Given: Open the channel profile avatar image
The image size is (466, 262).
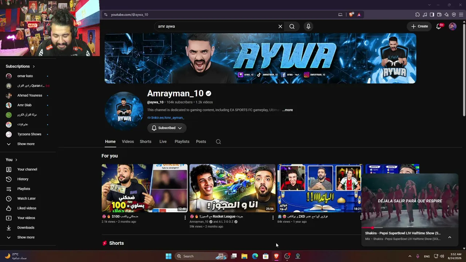Looking at the screenshot, I should tap(124, 111).
